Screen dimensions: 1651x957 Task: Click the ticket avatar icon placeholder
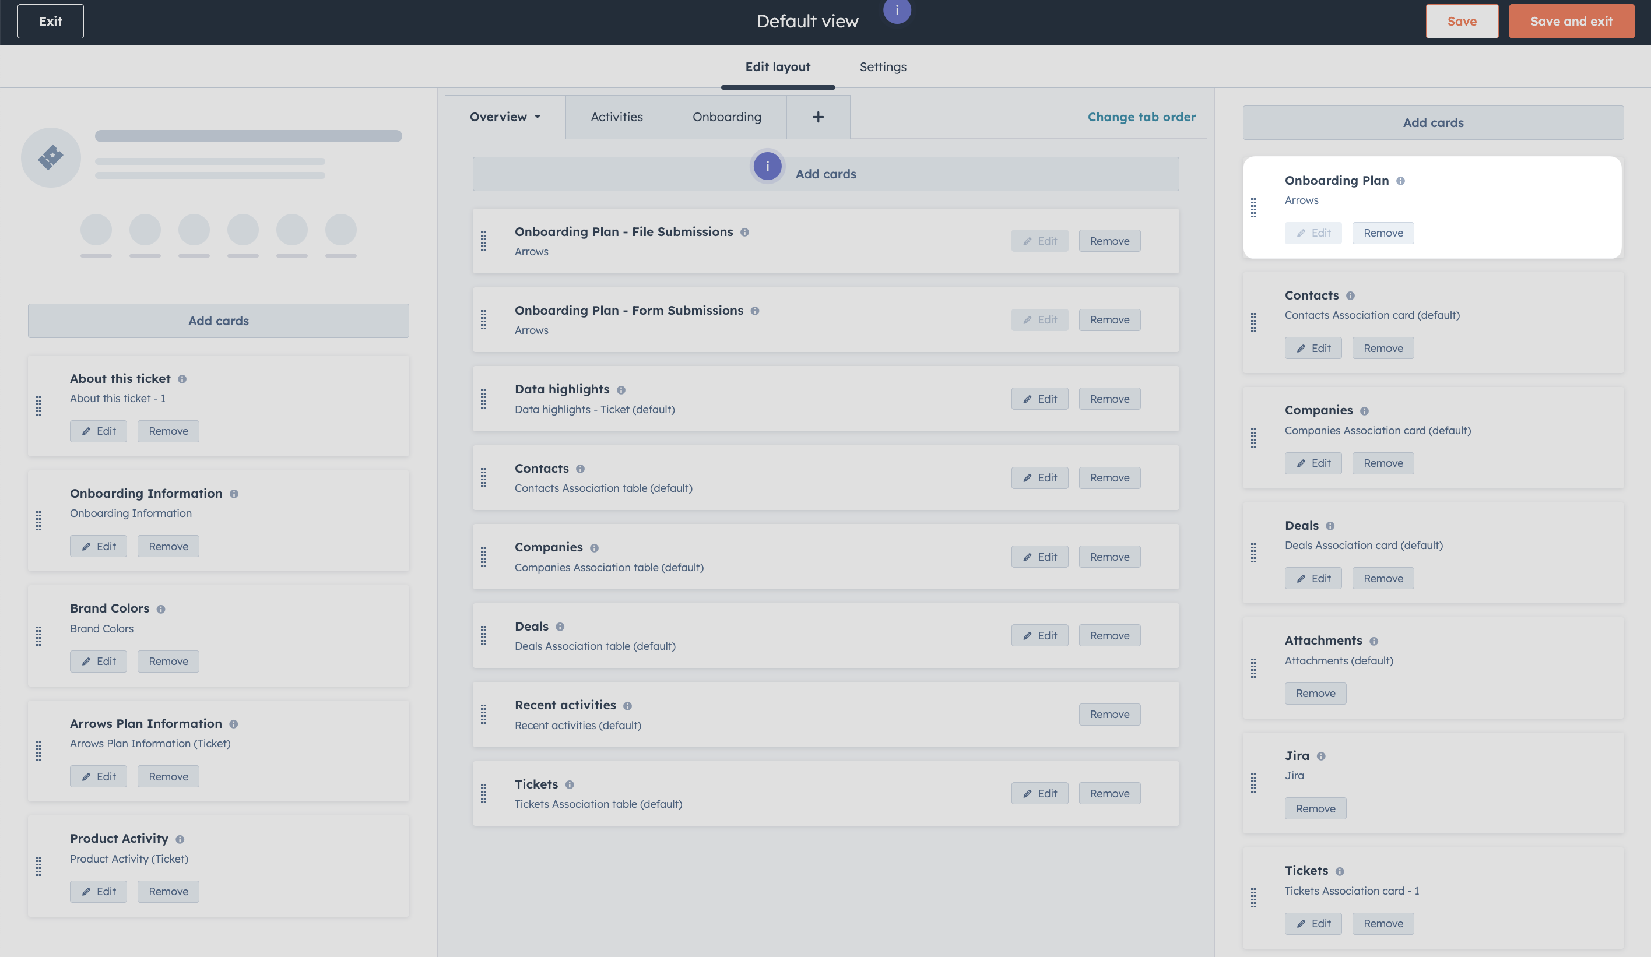tap(51, 157)
